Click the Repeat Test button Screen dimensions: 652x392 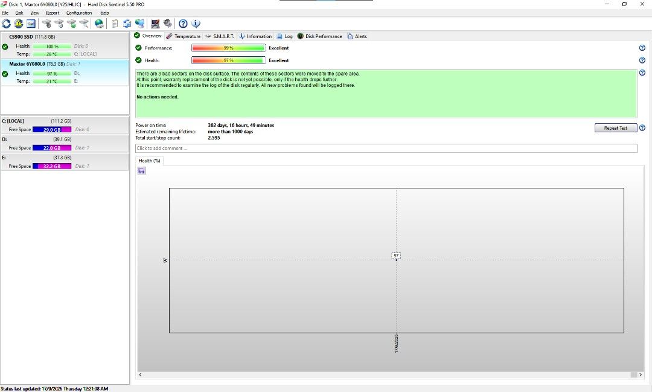(616, 128)
